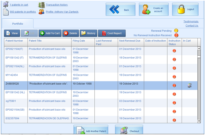Image resolution: width=205 pixels, height=135 pixels.
Task: Click the shopping cart icon beside '1 patents in cart'
Action: click(6, 4)
